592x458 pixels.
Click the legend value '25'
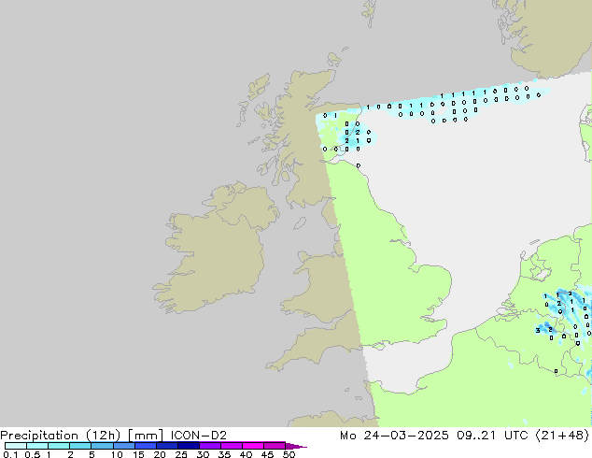(181, 454)
